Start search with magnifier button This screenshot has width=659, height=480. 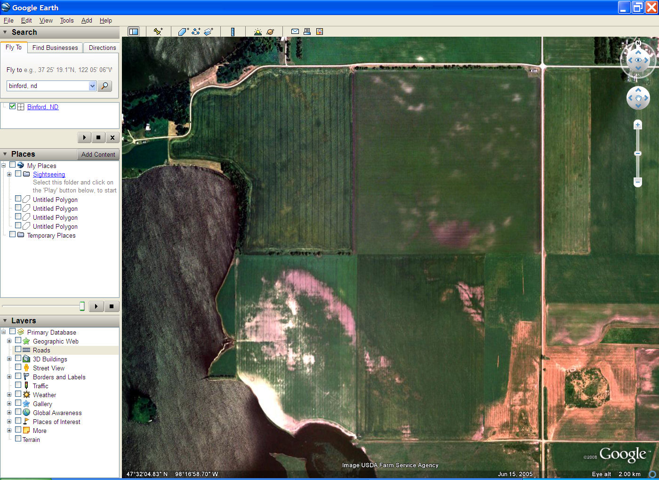coord(104,86)
